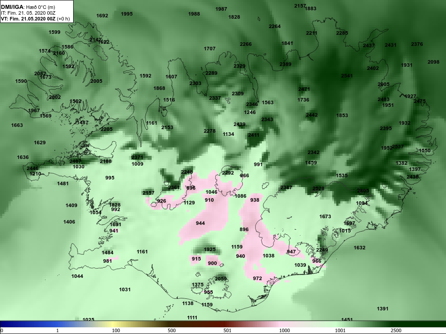Click the map value 2098
446x334 pixels.
(434, 62)
